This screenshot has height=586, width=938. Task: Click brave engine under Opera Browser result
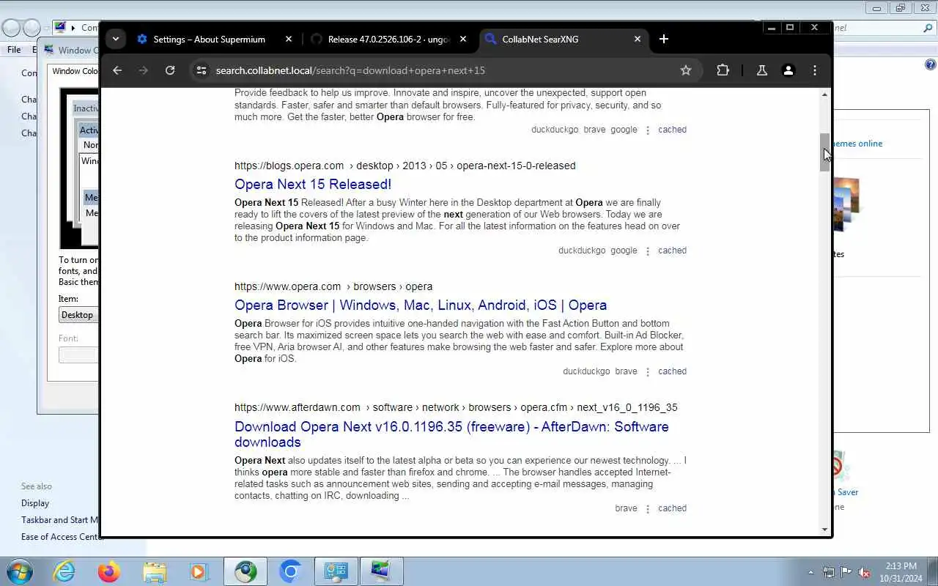[x=626, y=371]
